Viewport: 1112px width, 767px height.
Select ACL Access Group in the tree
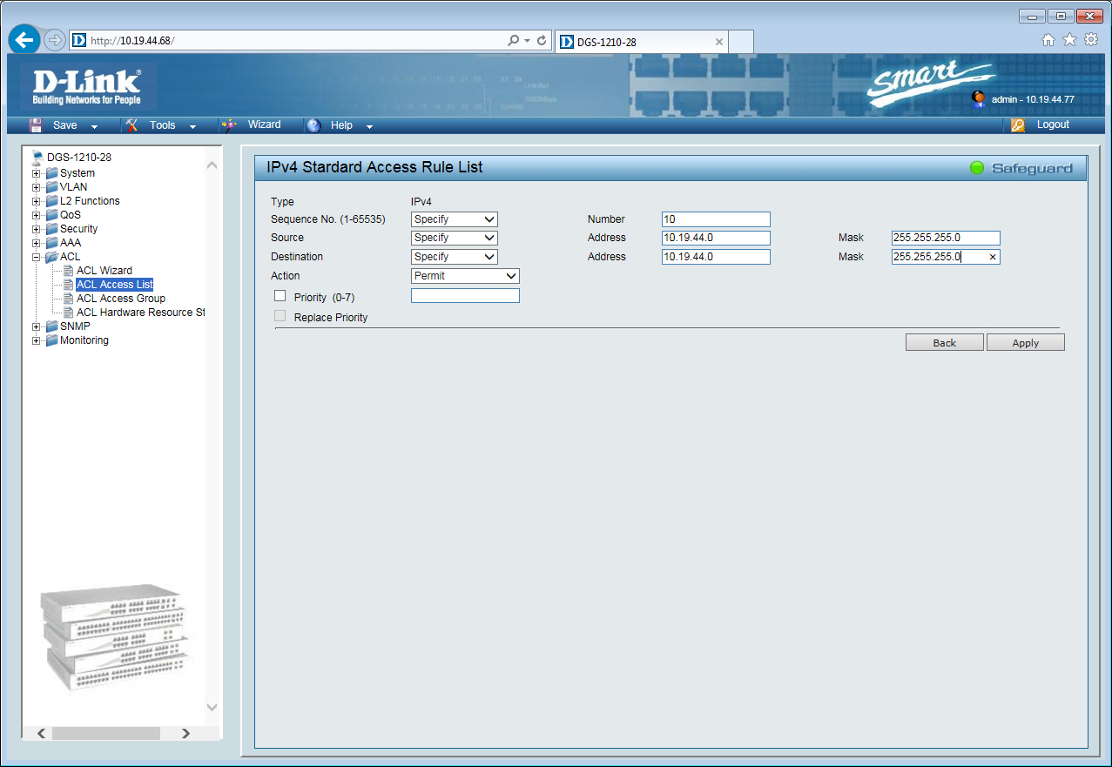coord(120,299)
